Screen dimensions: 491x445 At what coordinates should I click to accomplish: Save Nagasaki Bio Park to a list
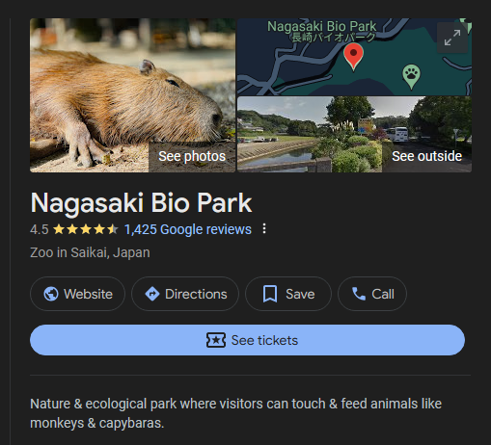tap(288, 294)
